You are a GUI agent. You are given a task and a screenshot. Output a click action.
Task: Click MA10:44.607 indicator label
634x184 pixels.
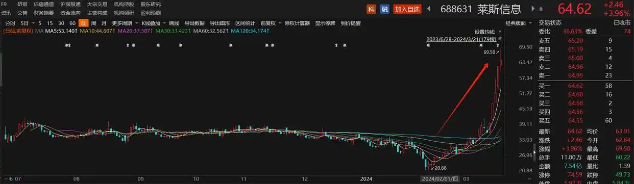tap(97, 31)
